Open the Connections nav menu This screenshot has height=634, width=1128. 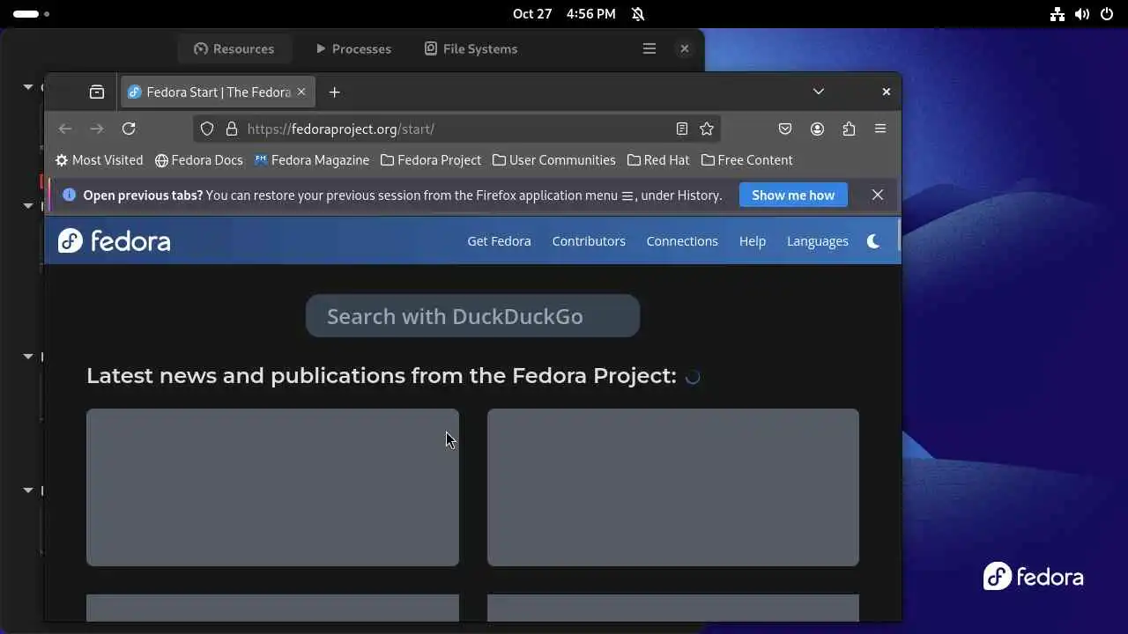pos(682,241)
